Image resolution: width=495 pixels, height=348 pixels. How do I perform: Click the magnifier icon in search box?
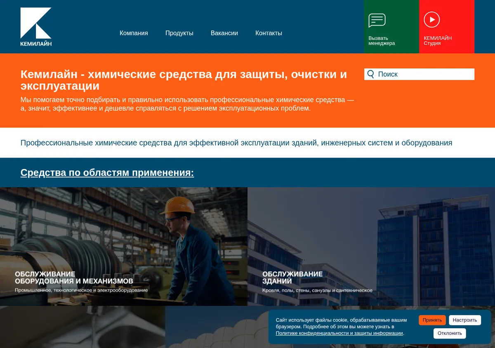(371, 74)
